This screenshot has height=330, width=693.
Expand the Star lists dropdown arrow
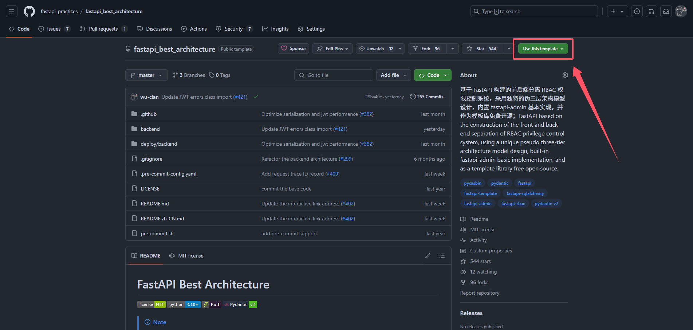pyautogui.click(x=509, y=48)
